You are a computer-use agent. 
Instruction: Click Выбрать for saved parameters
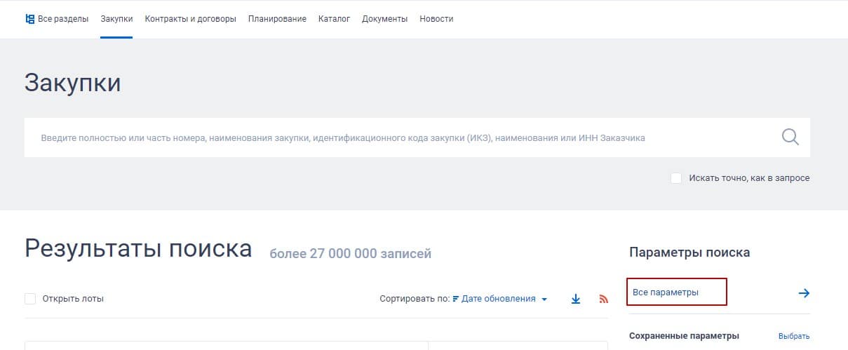(x=794, y=336)
